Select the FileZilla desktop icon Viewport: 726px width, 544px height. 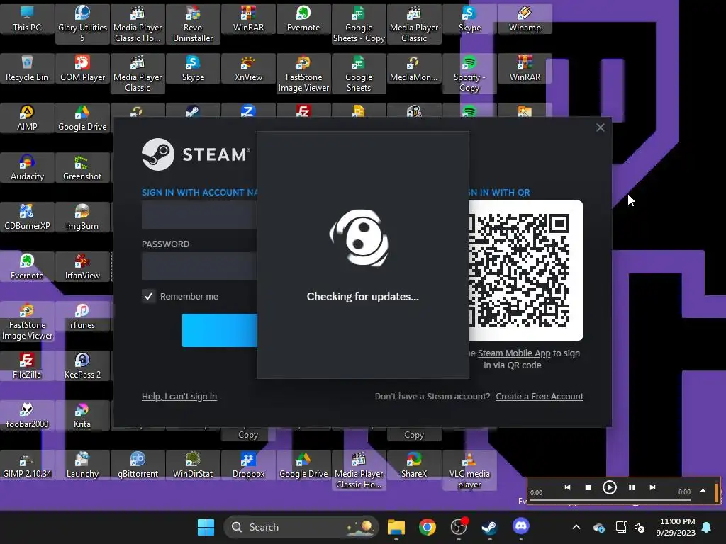click(x=27, y=365)
